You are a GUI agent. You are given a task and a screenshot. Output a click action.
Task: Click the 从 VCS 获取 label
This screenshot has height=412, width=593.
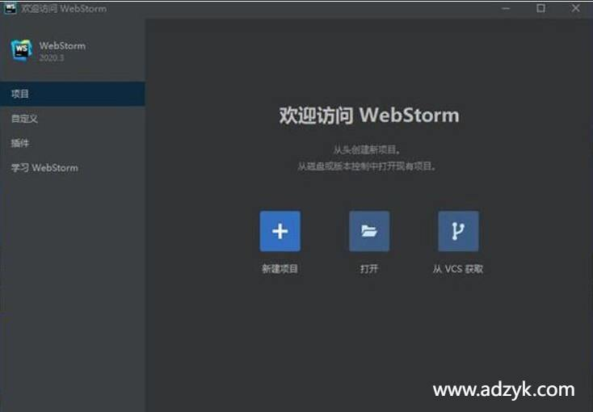[x=458, y=269]
